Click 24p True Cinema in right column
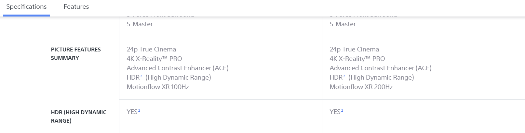This screenshot has width=525, height=133. click(x=354, y=50)
